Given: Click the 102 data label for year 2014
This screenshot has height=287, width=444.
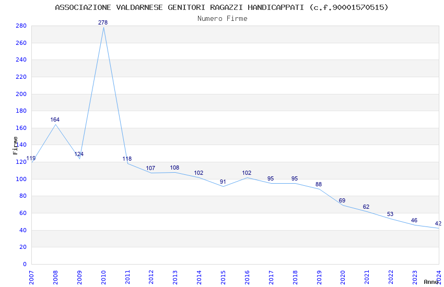Looking at the screenshot, I should tap(198, 173).
